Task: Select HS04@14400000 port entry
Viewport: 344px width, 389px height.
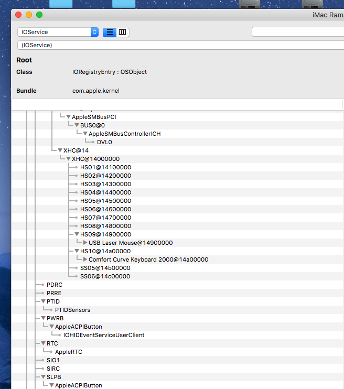Action: 105,192
